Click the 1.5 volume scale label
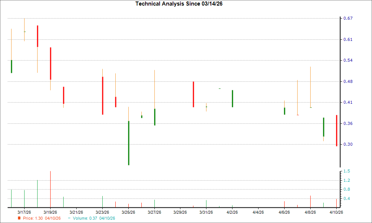 tap(346, 171)
